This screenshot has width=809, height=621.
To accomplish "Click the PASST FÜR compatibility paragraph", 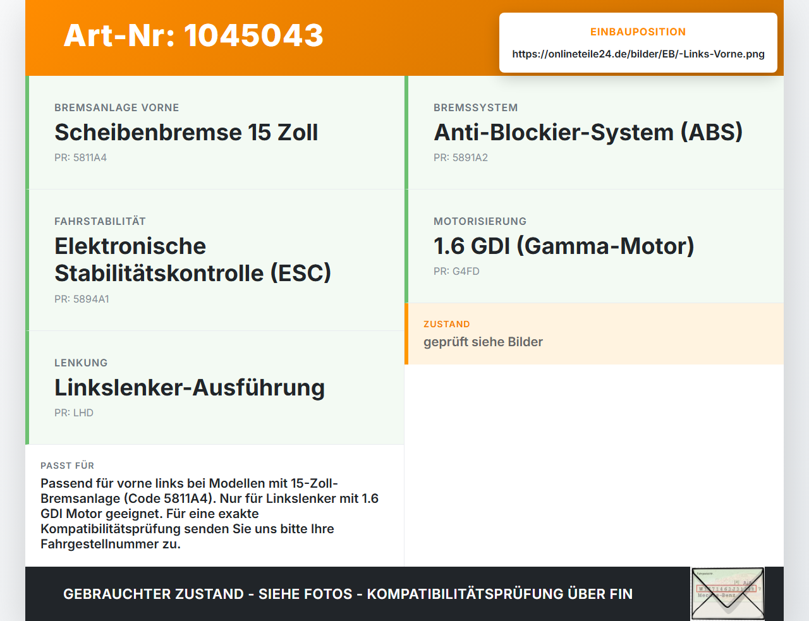I will (x=209, y=514).
